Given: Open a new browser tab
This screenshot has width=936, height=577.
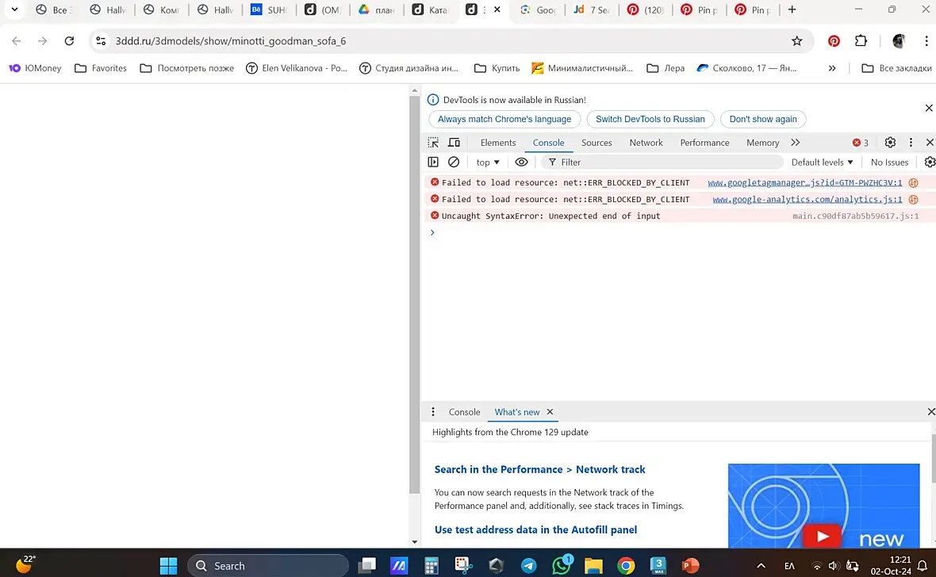Looking at the screenshot, I should (x=792, y=10).
